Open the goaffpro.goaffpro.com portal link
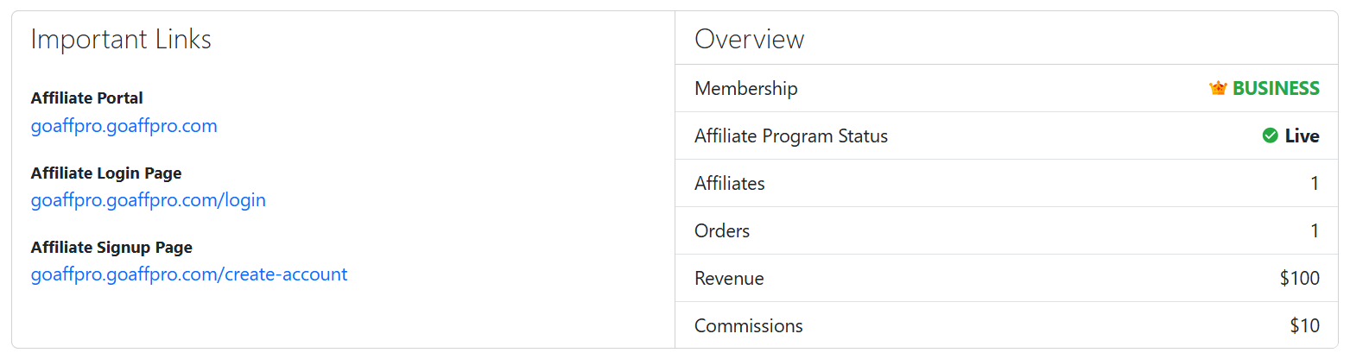Viewport: 1350px width, 359px height. [x=124, y=126]
